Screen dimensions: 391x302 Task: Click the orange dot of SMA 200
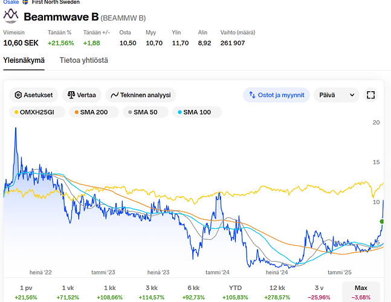point(77,112)
